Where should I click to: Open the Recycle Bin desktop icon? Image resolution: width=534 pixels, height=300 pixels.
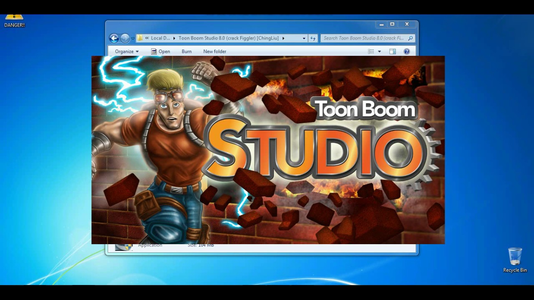(515, 260)
